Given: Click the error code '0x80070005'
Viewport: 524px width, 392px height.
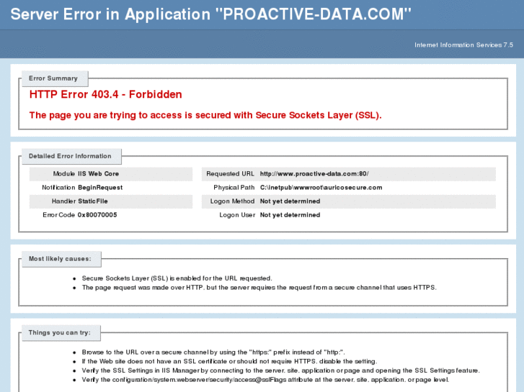Looking at the screenshot, I should (97, 215).
